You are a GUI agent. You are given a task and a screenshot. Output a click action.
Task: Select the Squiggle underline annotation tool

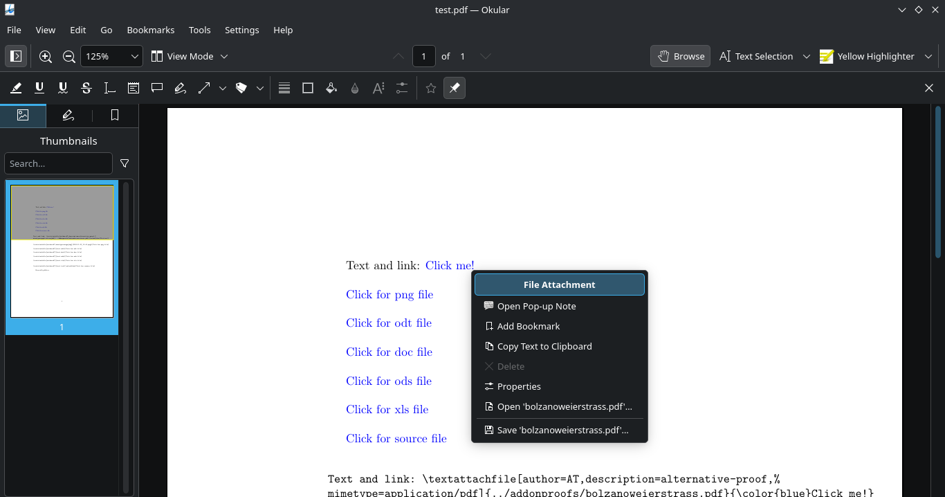point(63,88)
